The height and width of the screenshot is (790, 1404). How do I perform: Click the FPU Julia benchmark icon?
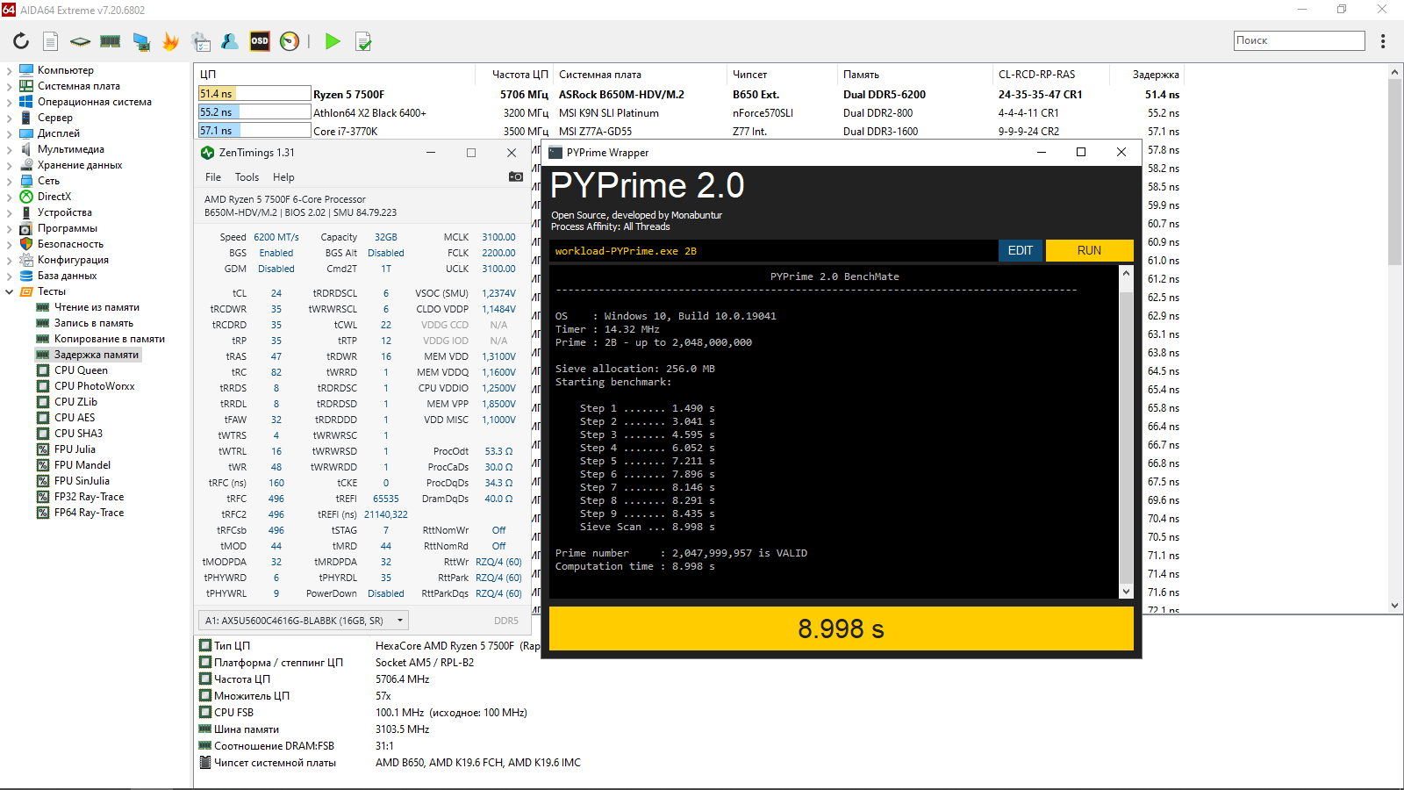43,449
